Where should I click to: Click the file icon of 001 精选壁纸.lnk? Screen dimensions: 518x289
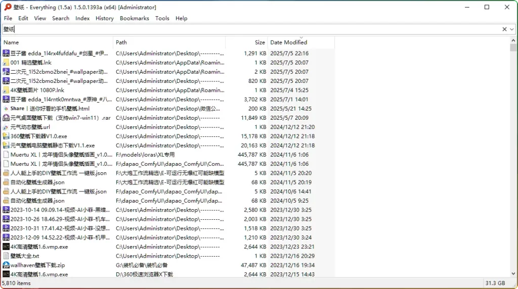coord(6,62)
